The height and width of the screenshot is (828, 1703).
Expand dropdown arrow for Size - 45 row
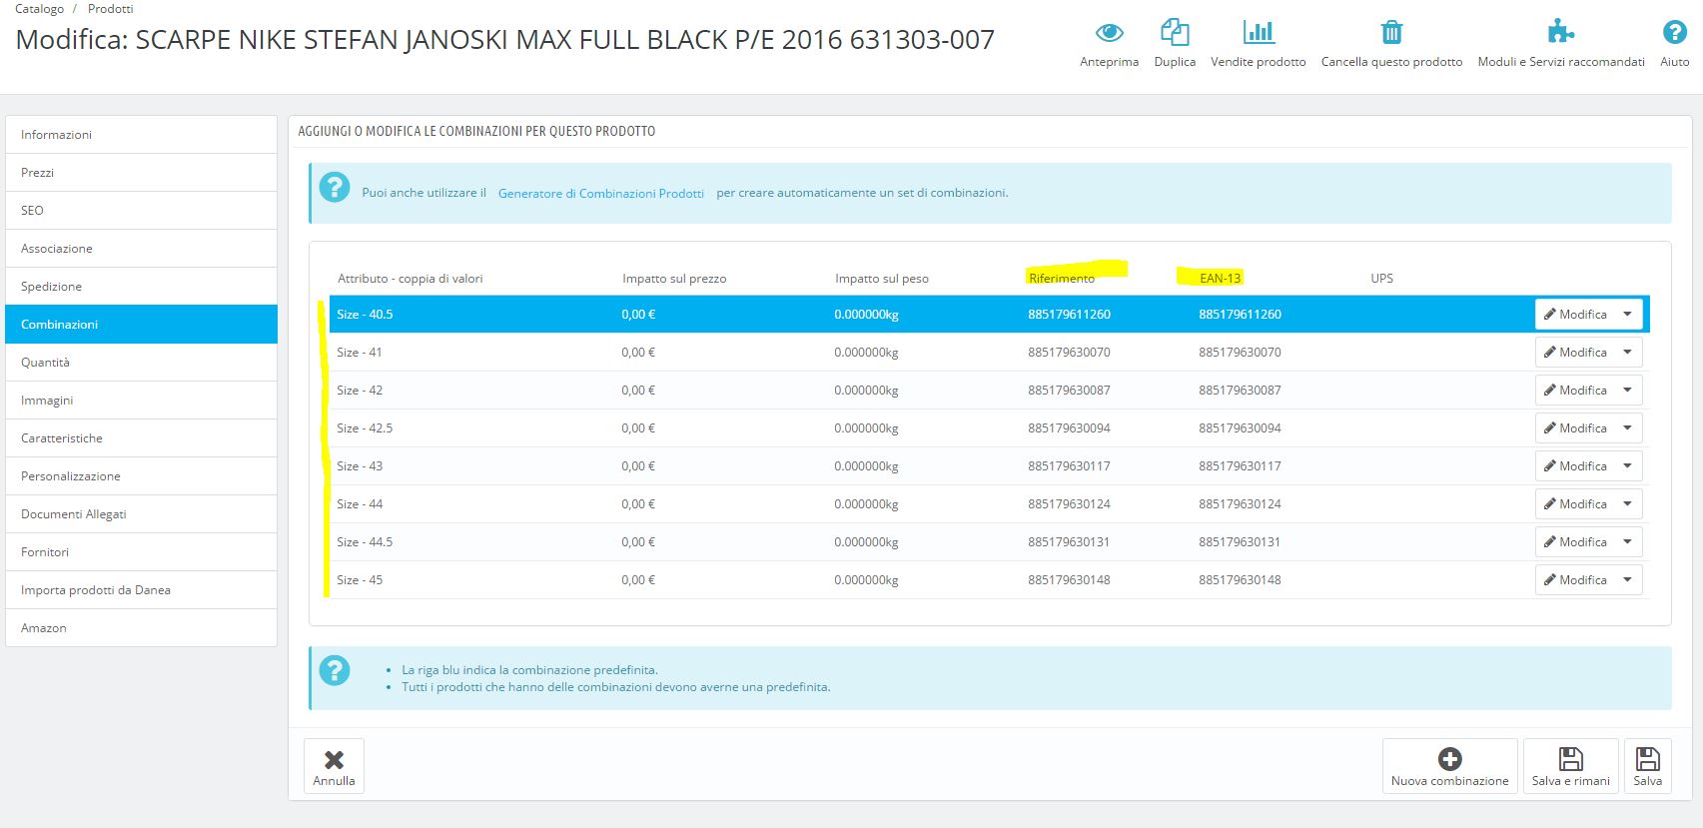(x=1628, y=580)
